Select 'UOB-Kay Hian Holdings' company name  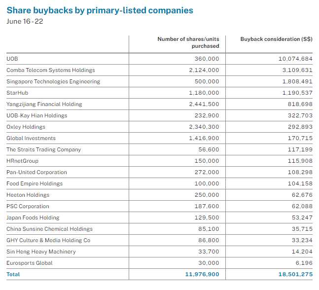pos(37,115)
